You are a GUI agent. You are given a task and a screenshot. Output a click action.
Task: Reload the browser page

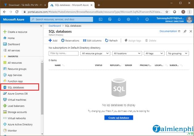(17, 12)
